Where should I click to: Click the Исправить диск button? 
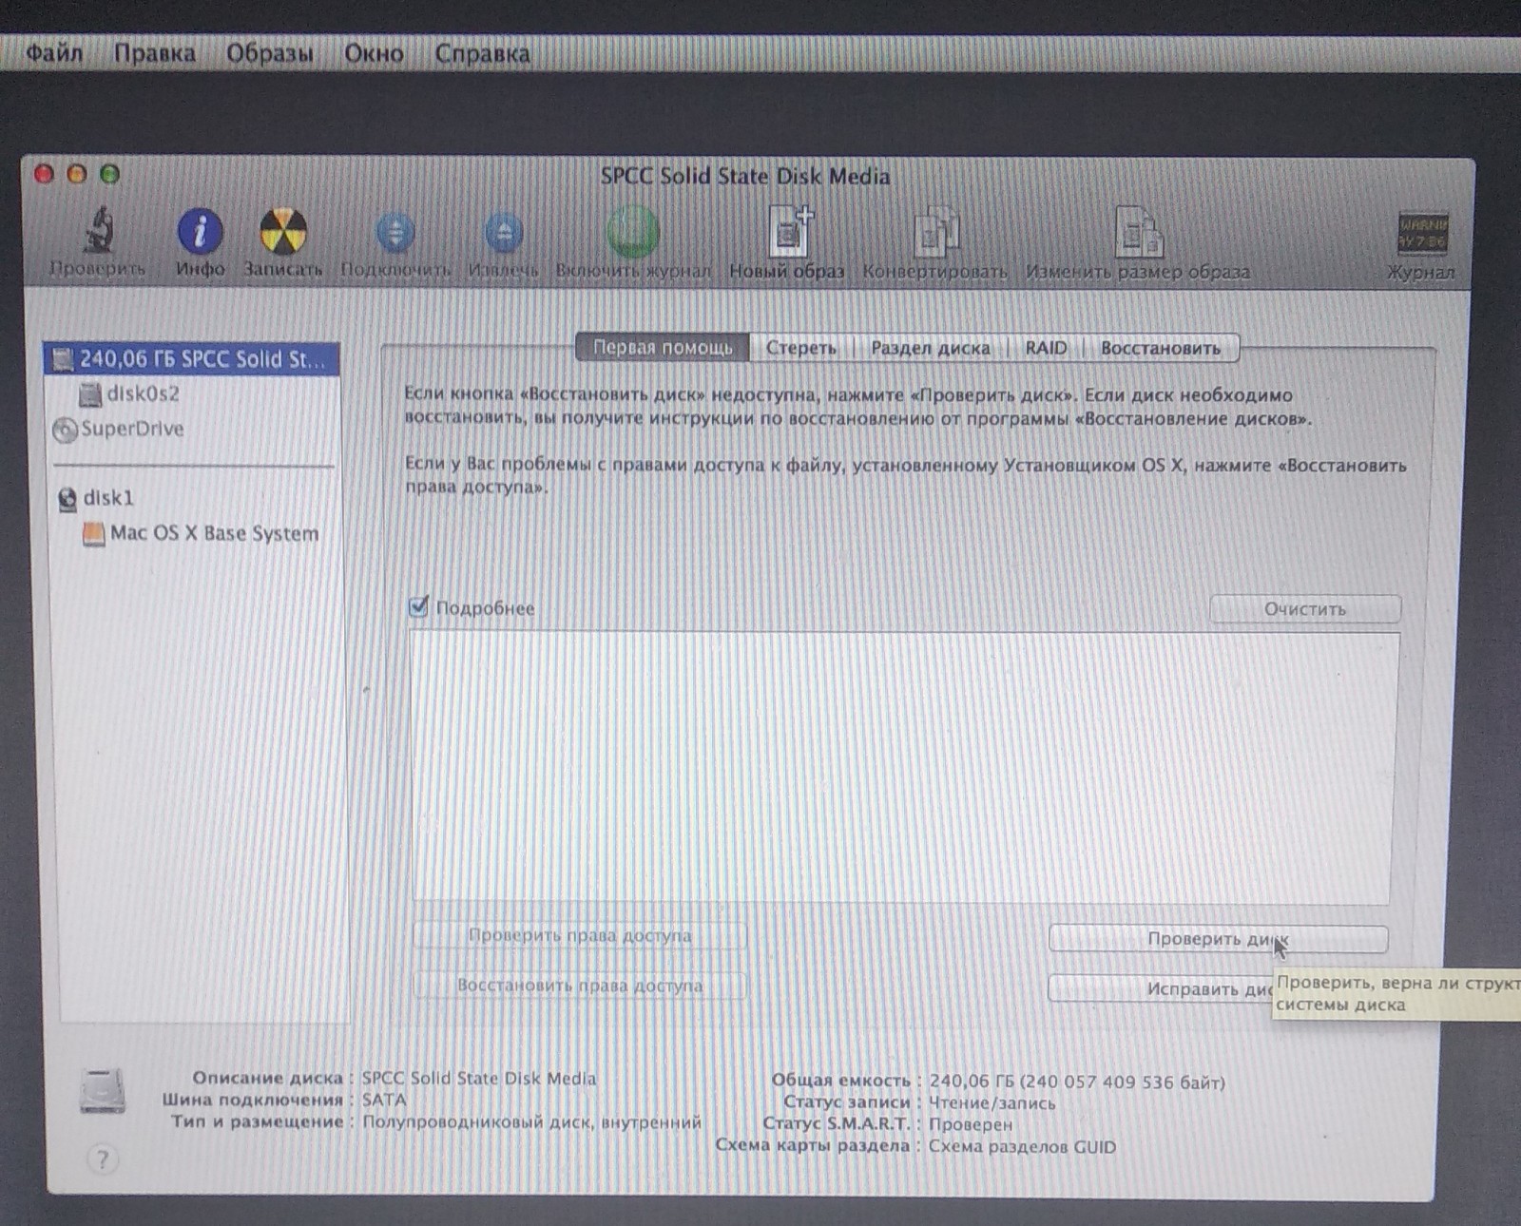tap(1162, 988)
